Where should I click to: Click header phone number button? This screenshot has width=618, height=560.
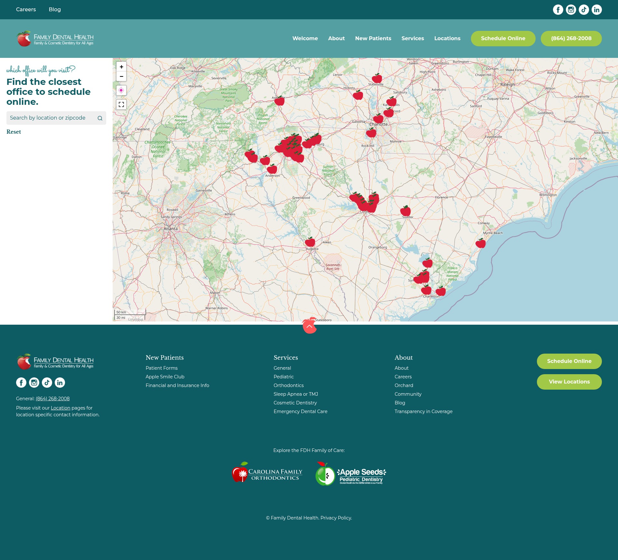click(x=571, y=39)
